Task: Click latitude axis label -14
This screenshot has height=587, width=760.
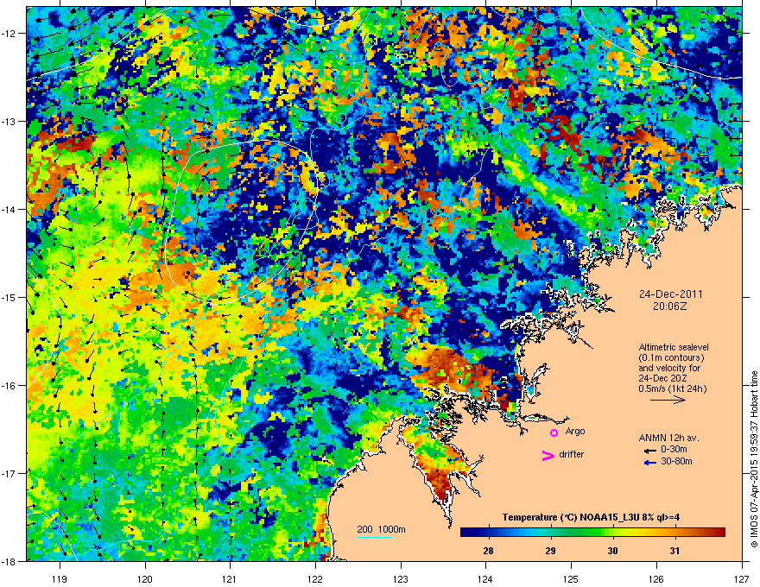Action: tap(9, 209)
